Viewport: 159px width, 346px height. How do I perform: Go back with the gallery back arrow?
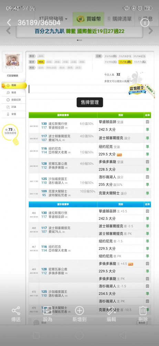tap(9, 22)
